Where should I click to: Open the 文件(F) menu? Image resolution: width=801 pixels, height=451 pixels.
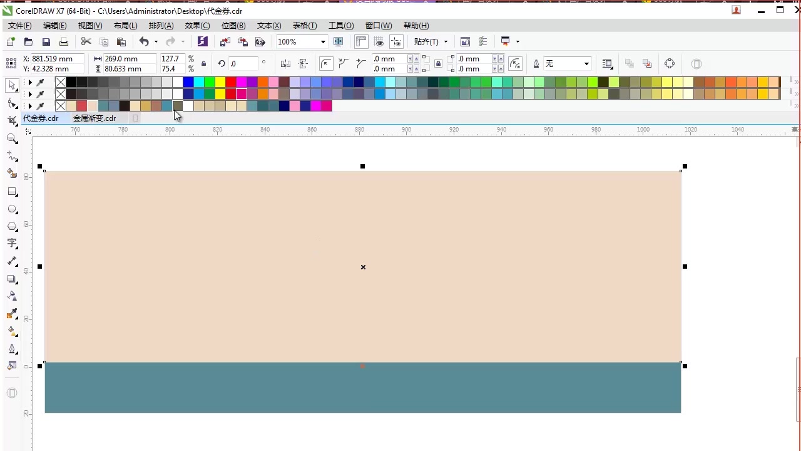click(x=19, y=26)
